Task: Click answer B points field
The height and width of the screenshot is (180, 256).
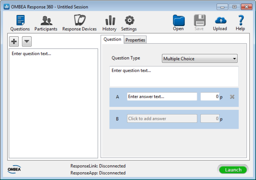Action: (210, 118)
